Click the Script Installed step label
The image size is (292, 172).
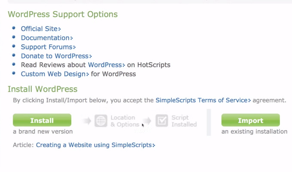pyautogui.click(x=184, y=121)
